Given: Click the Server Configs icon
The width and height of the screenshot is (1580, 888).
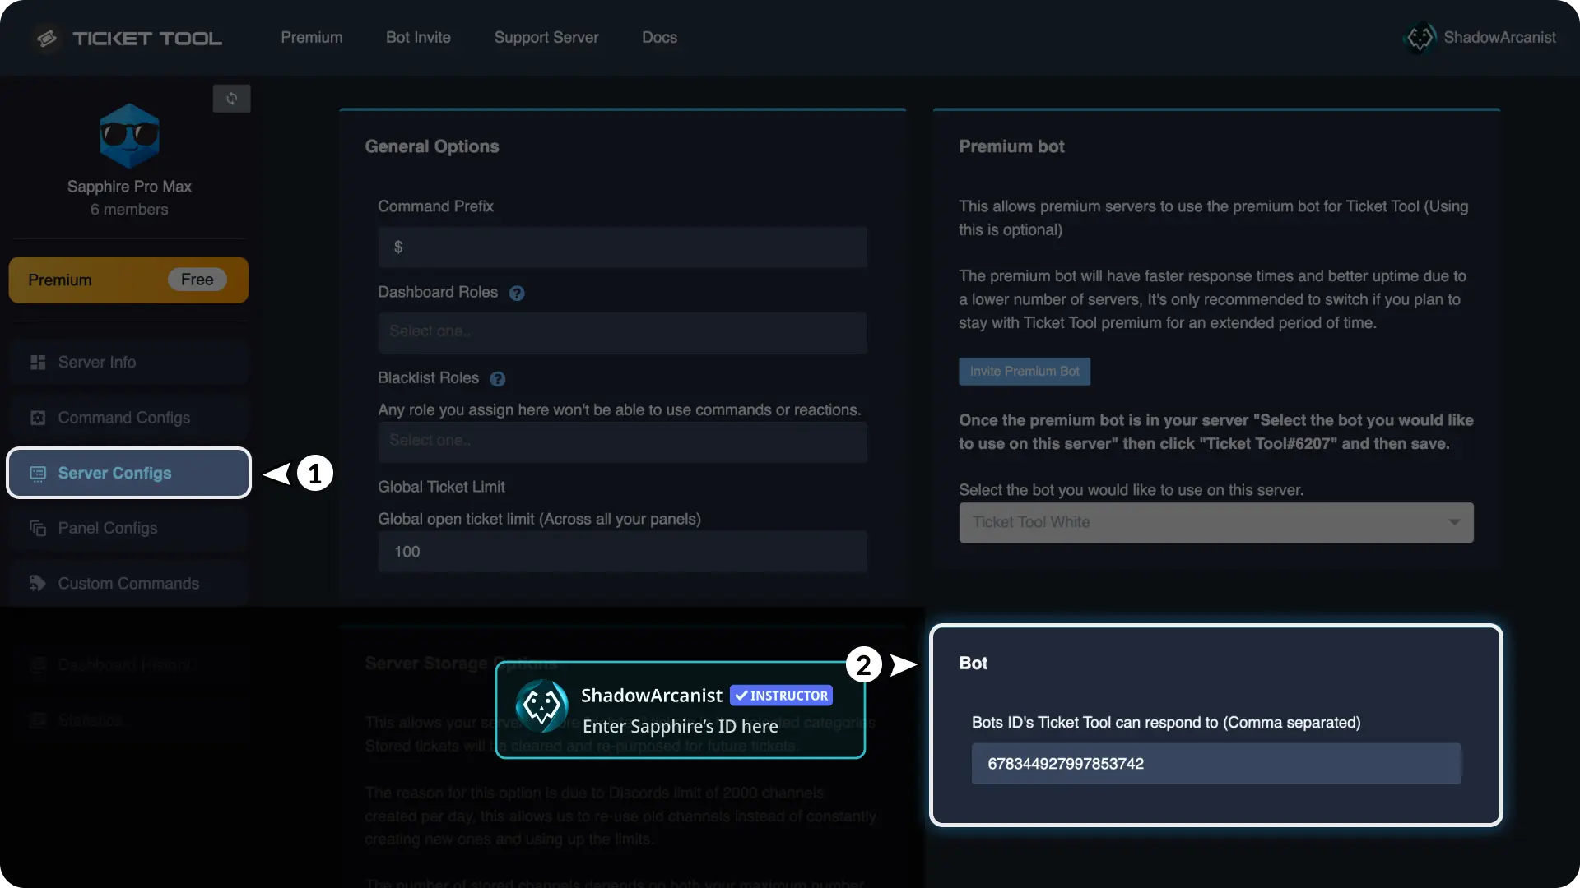Looking at the screenshot, I should (x=38, y=474).
